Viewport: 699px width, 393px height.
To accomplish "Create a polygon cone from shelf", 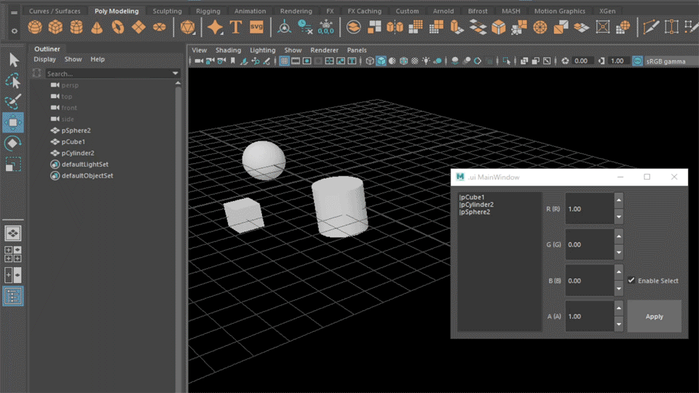I will coord(97,28).
